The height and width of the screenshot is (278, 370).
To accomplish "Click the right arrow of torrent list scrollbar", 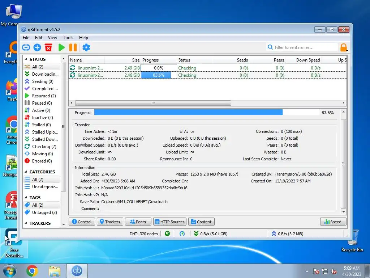I will 343,103.
